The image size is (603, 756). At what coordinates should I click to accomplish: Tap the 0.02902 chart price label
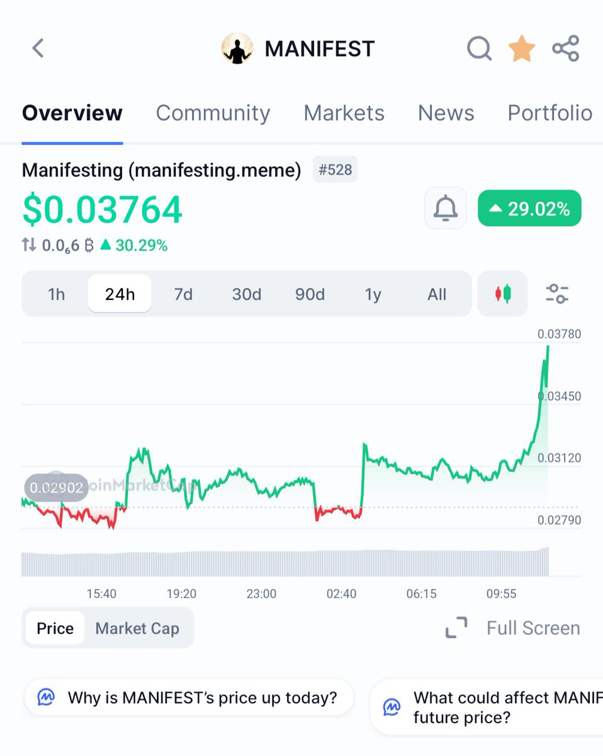coord(57,488)
